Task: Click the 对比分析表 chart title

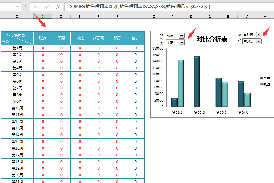Action: pyautogui.click(x=212, y=39)
